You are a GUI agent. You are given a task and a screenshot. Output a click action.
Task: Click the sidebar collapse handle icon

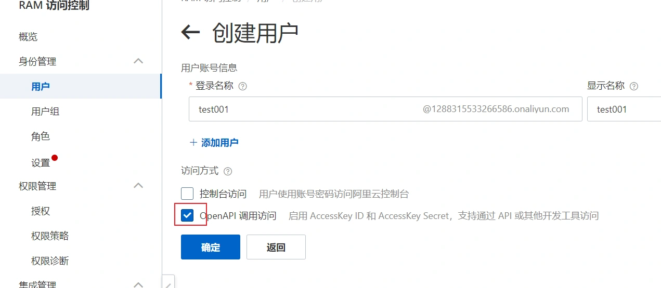169,283
